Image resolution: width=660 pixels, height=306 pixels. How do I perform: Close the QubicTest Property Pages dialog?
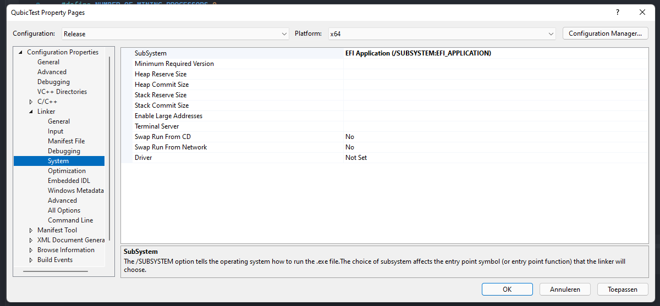[x=642, y=12]
